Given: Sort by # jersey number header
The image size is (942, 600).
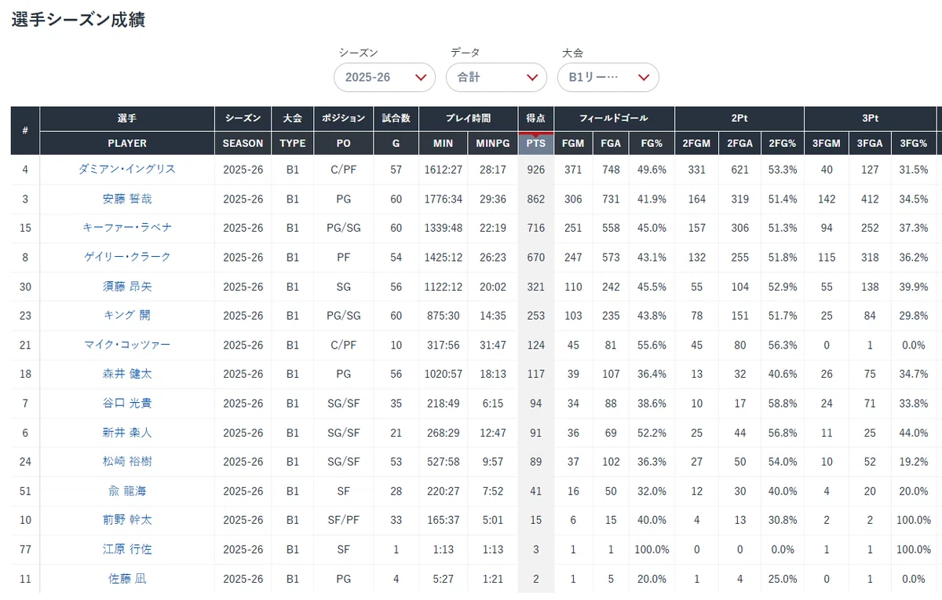Looking at the screenshot, I should pos(25,130).
